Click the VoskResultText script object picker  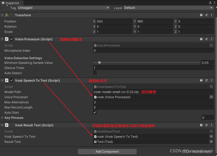click(x=211, y=131)
